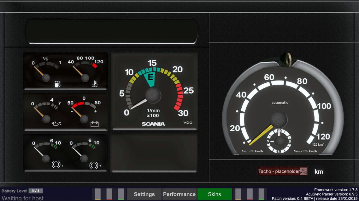Click the battery voltage icon
359x201 pixels.
coord(94,124)
